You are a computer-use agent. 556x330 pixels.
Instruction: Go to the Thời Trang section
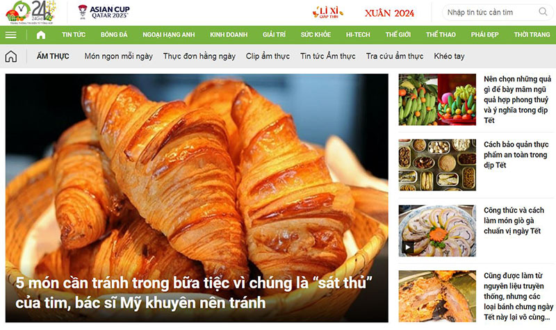tap(532, 35)
